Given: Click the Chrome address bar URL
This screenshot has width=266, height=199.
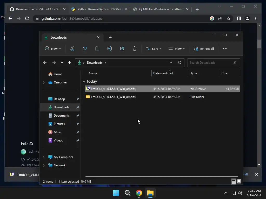Looking at the screenshot, I should pyautogui.click(x=72, y=18).
